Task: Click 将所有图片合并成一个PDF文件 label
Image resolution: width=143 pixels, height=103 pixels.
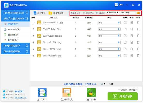Action: 80,84
